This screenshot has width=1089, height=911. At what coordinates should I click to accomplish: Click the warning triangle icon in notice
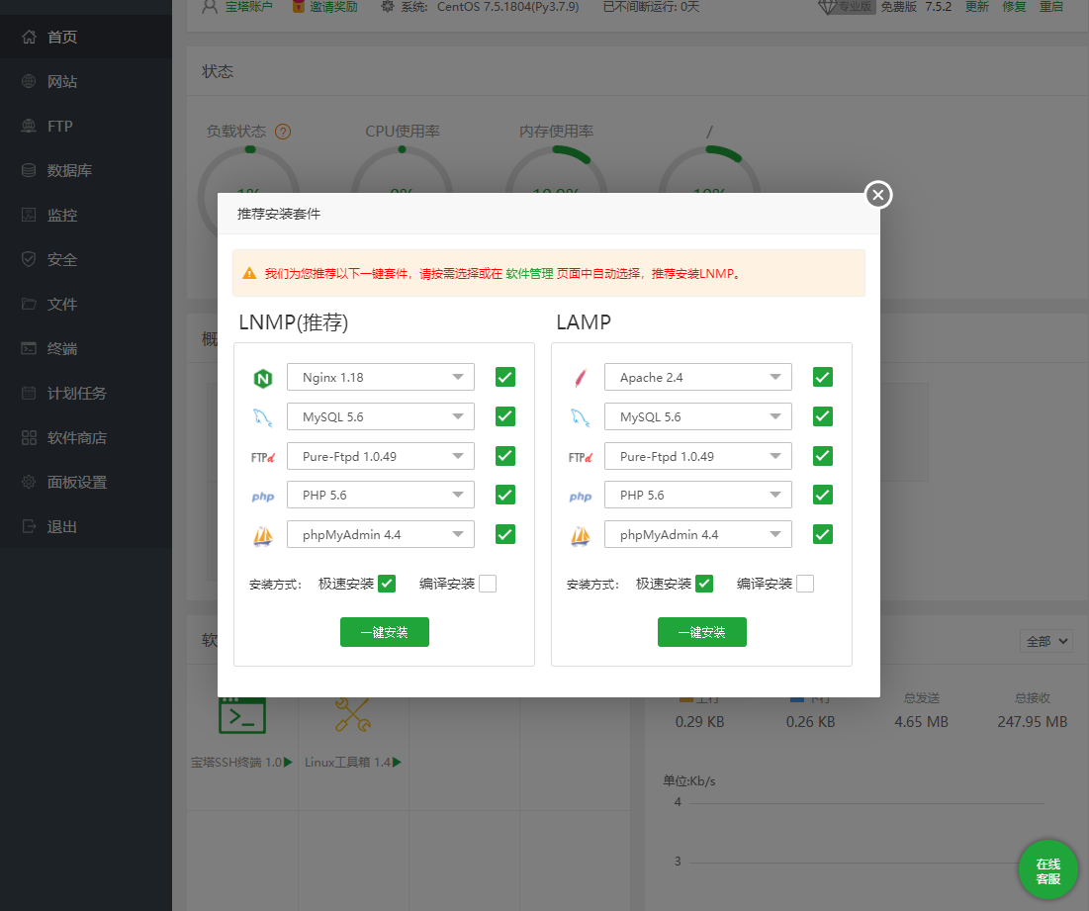(249, 273)
